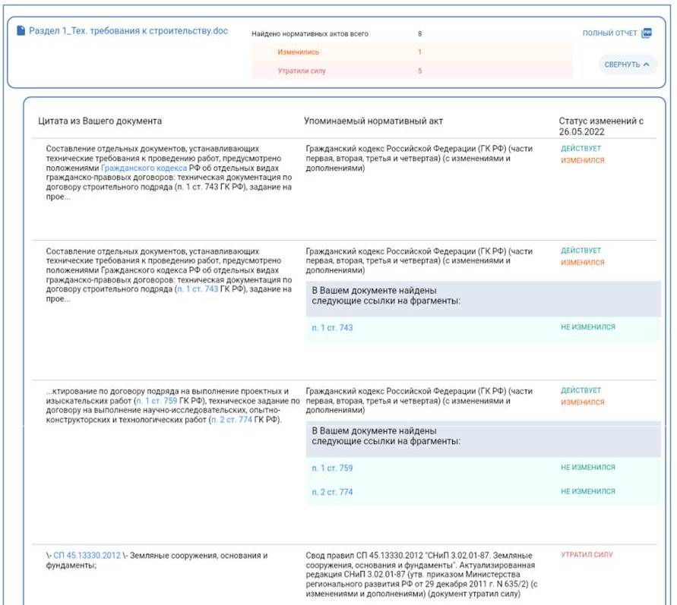
Task: Click the Свод правил СП 45.13330.2012 act description
Action: tap(422, 575)
